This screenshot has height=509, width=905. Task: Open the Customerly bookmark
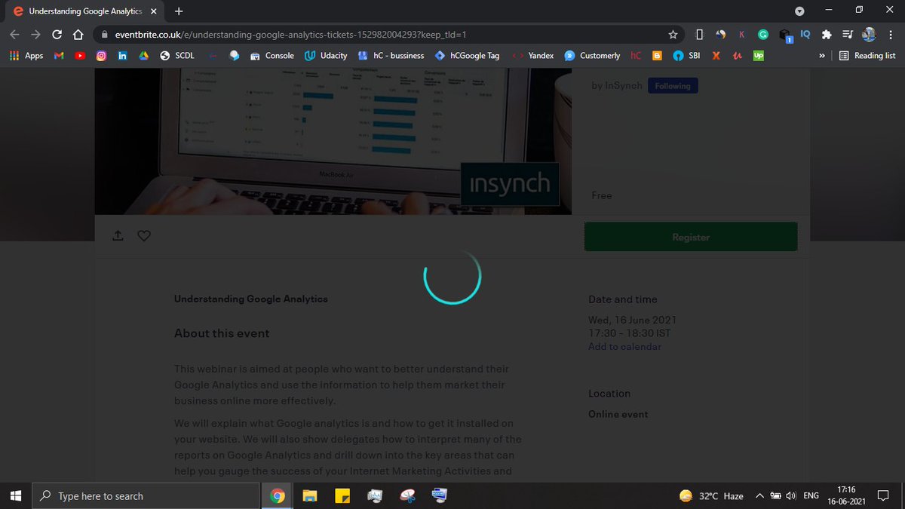pyautogui.click(x=592, y=56)
